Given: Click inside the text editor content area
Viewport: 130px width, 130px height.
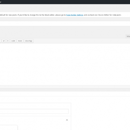Looking at the screenshot, I should pos(65,64).
